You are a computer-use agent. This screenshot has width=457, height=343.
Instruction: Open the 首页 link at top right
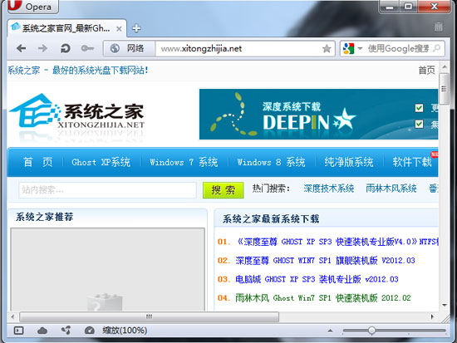pyautogui.click(x=426, y=71)
